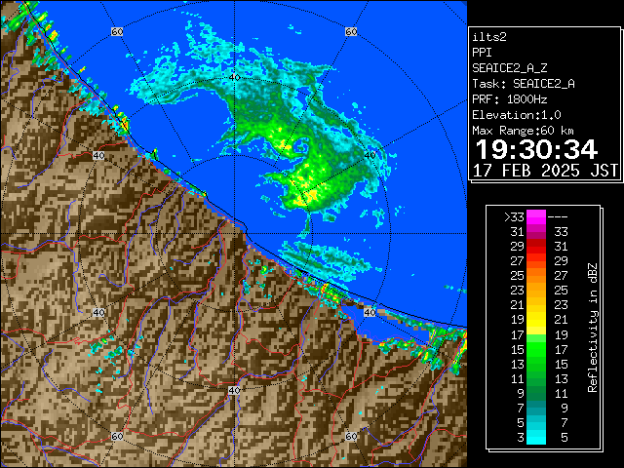The width and height of the screenshot is (624, 468).
Task: Select the "40" range label northwest on land
Action: tap(98, 155)
